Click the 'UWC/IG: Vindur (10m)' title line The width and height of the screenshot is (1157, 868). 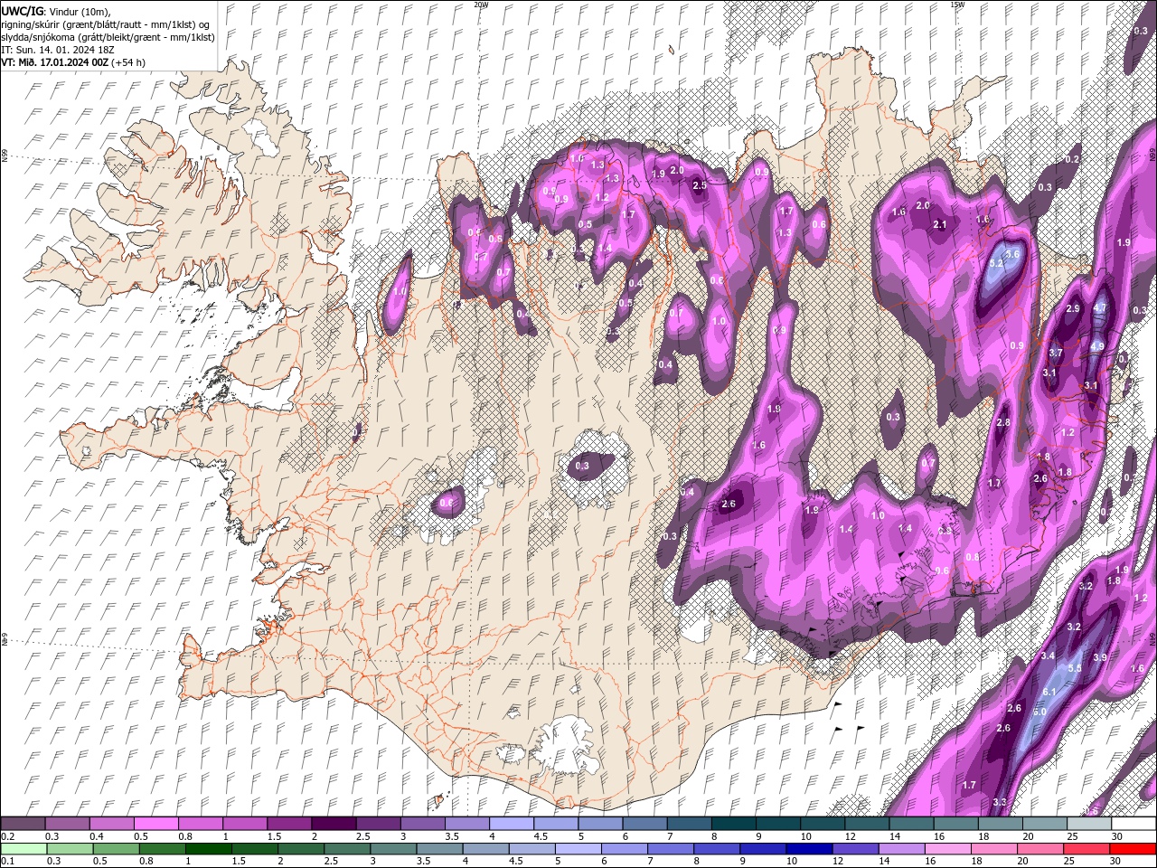55,11
